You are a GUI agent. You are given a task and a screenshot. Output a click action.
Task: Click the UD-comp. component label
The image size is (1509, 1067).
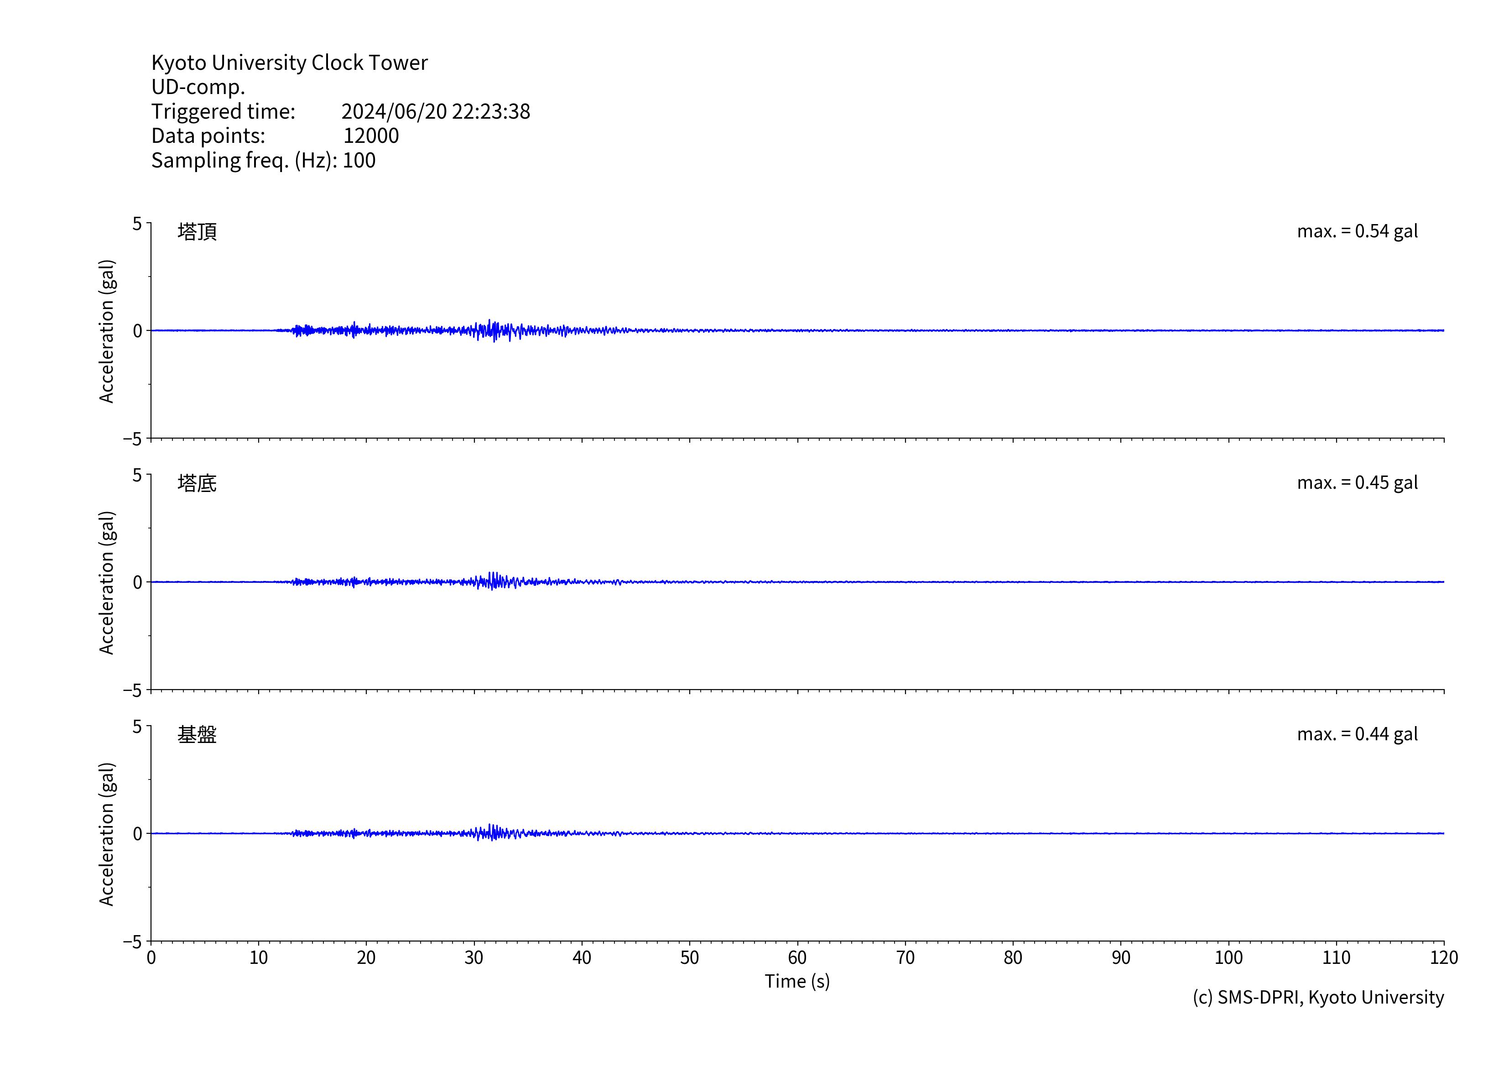pos(198,87)
